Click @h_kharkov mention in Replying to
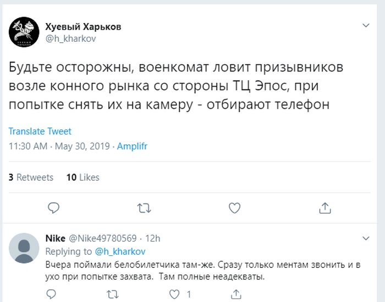385x302 pixels. [x=120, y=251]
